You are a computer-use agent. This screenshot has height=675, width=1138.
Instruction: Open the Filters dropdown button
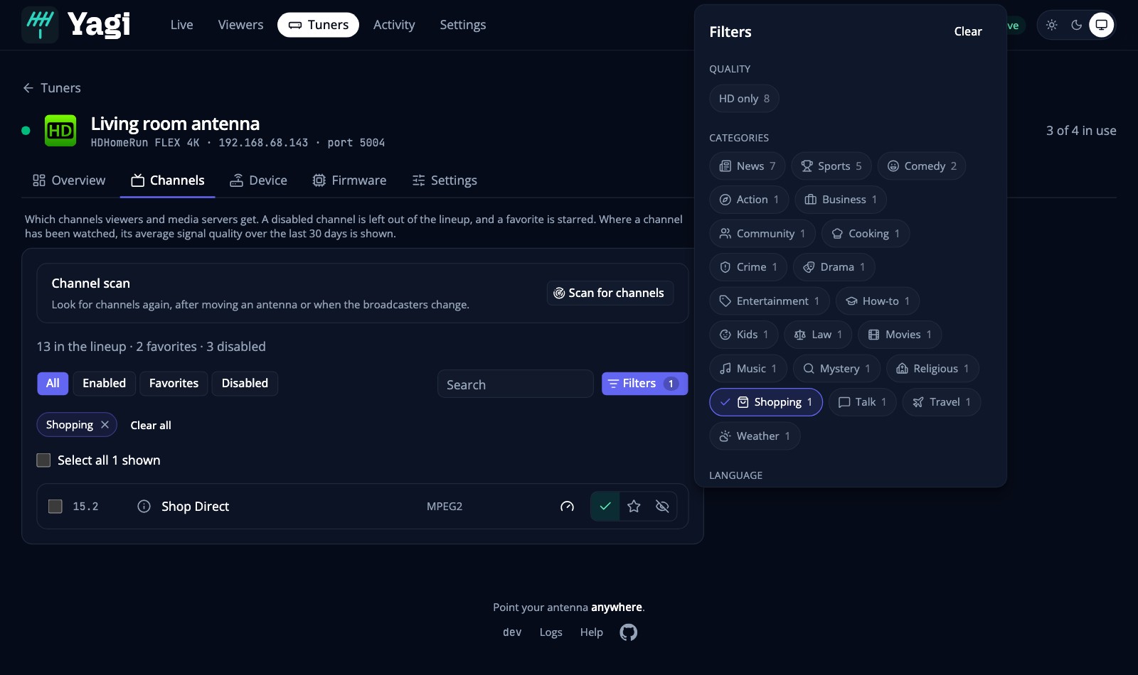click(x=644, y=384)
